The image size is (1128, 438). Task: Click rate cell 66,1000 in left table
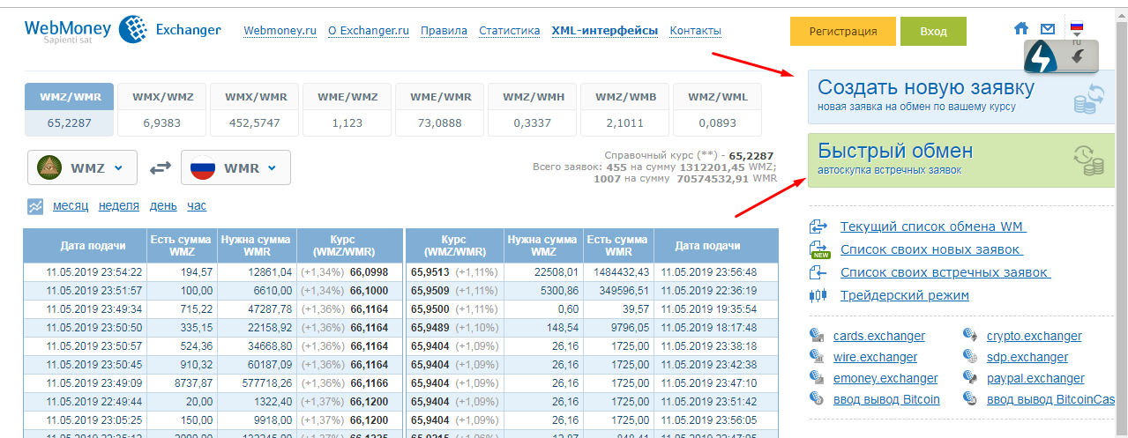pyautogui.click(x=369, y=290)
